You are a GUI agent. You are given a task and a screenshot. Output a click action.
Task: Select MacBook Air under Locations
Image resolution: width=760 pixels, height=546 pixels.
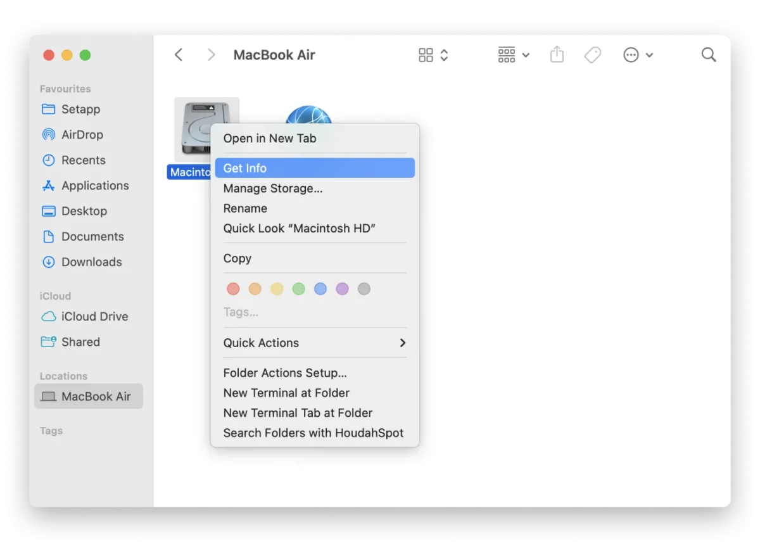point(89,396)
